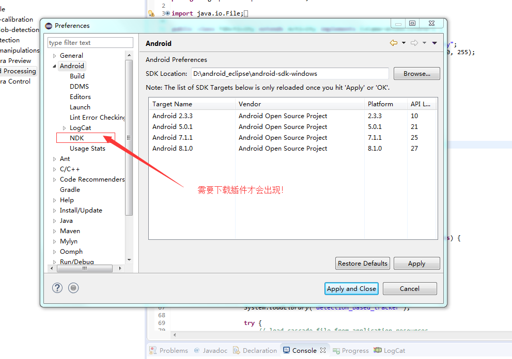Select Lint Error Checking page
Viewport: 512px width, 359px height.
coord(97,118)
